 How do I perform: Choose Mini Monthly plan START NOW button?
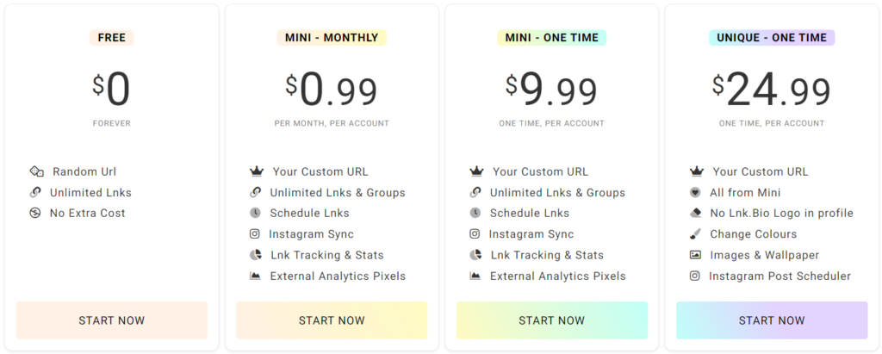coord(332,320)
